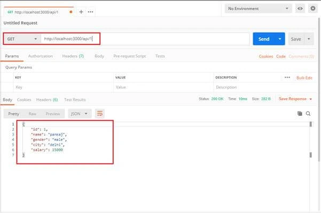
Task: Click unsaved changes dot on request tab
Action: (x=71, y=12)
